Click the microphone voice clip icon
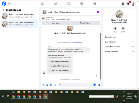 (43, 85)
